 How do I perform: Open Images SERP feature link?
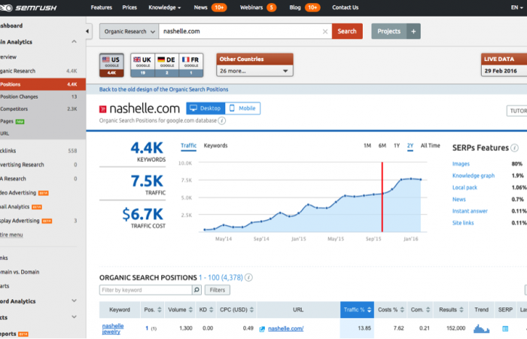point(461,163)
